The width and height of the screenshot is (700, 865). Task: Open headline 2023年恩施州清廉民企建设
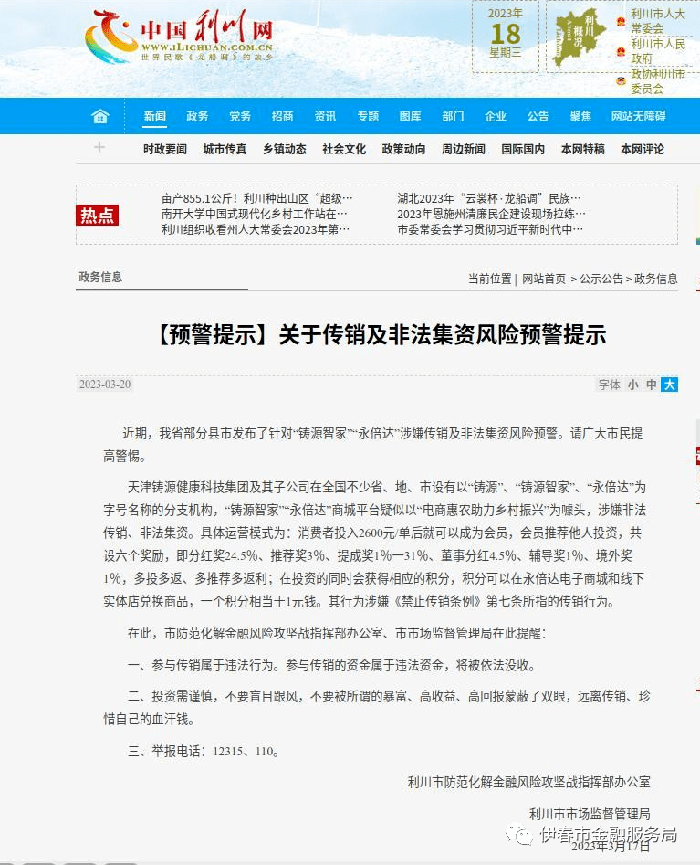click(491, 214)
